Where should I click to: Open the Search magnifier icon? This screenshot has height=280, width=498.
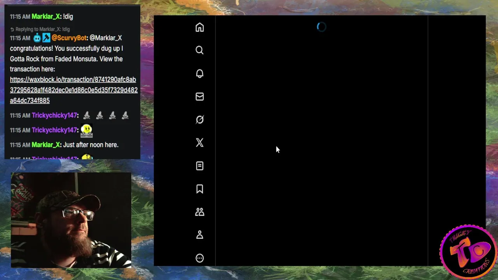click(200, 50)
